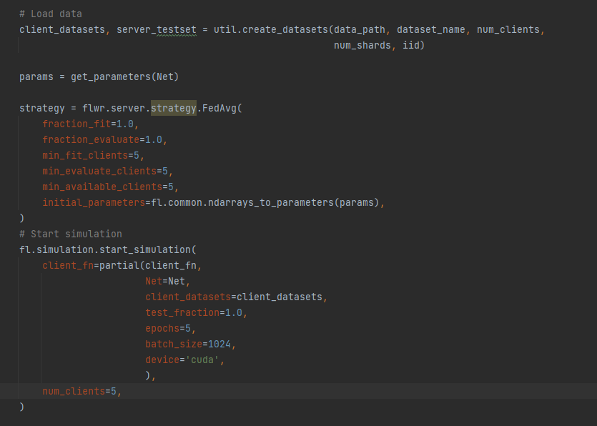
Task: Click the fraction_fit parameter name
Action: (77, 124)
